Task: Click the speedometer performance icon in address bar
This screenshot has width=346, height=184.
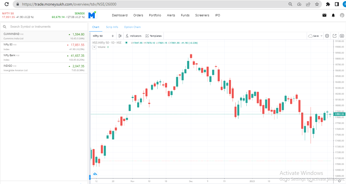Action: point(299,4)
